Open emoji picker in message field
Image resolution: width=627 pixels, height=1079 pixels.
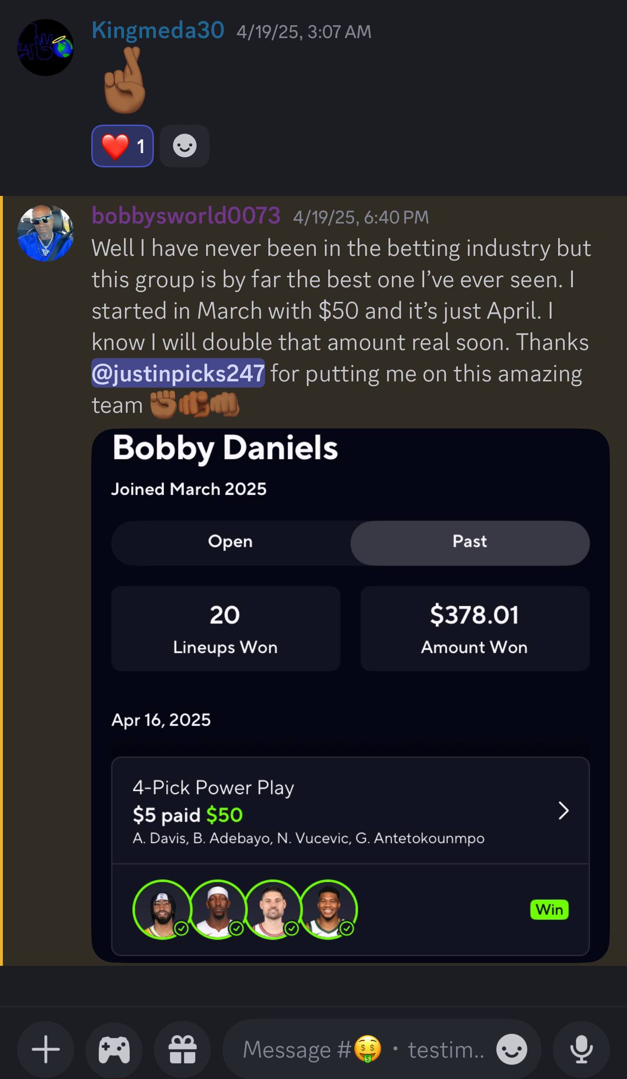(511, 1049)
